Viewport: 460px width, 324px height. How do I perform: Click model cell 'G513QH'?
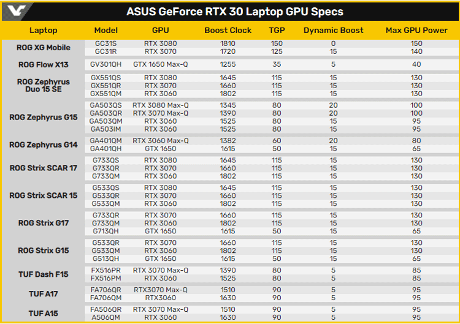106,258
